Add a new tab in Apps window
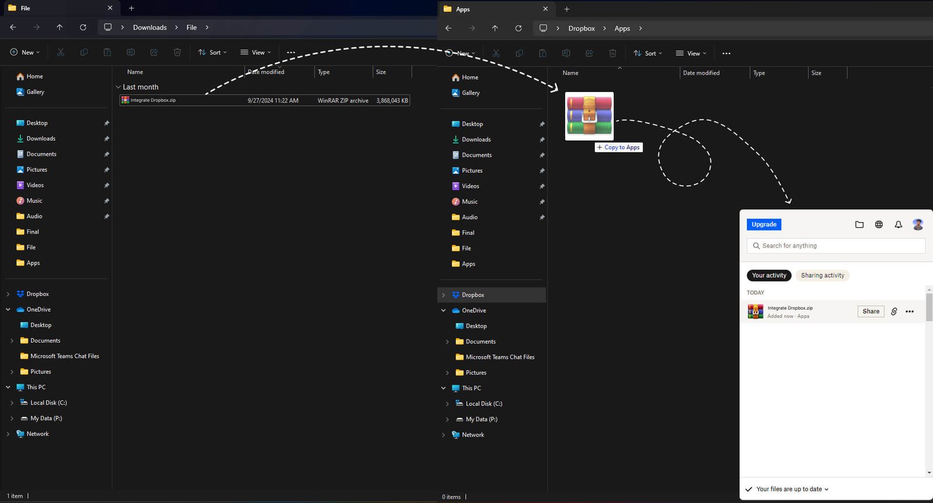933x503 pixels. pyautogui.click(x=567, y=9)
